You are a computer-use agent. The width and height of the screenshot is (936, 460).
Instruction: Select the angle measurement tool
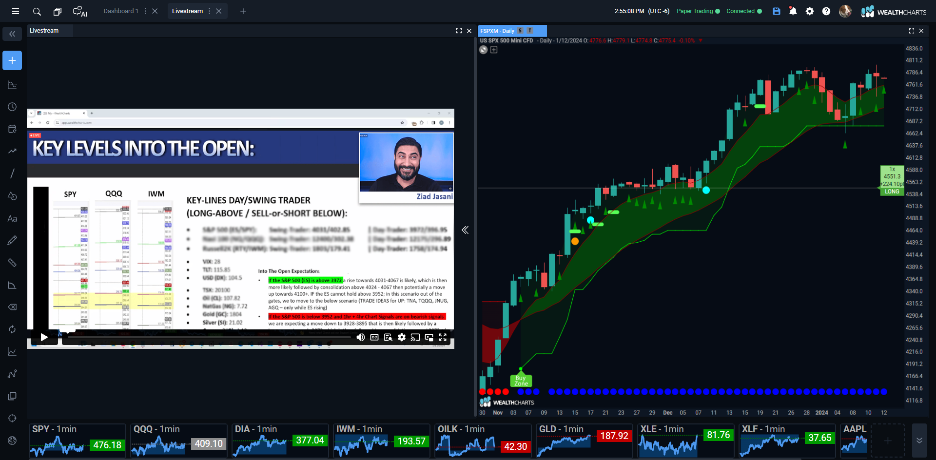[12, 285]
